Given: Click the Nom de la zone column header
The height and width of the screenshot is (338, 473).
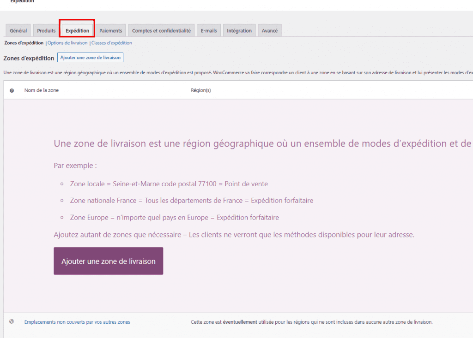Looking at the screenshot, I should pos(41,90).
